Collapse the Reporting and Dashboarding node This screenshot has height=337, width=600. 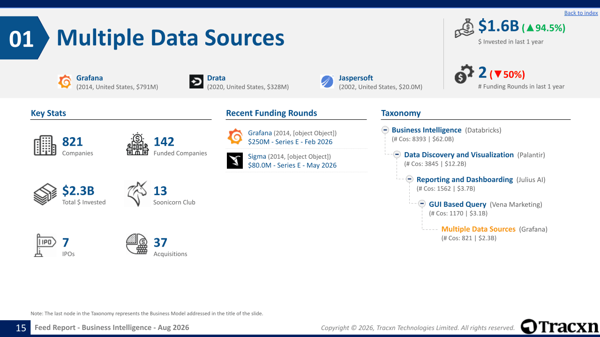(x=409, y=180)
